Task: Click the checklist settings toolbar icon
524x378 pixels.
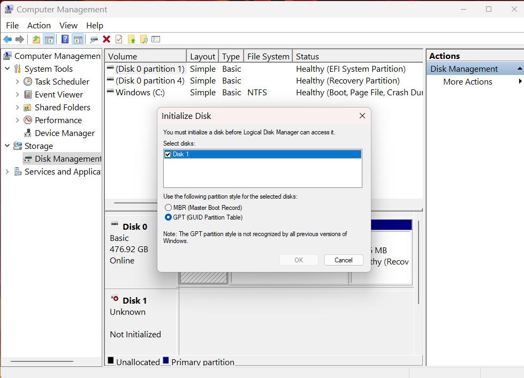Action: pos(156,40)
